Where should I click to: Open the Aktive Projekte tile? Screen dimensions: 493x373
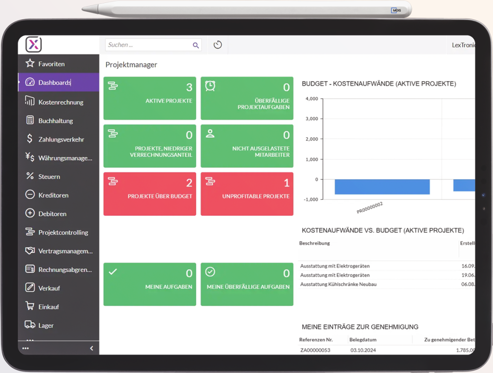(150, 98)
